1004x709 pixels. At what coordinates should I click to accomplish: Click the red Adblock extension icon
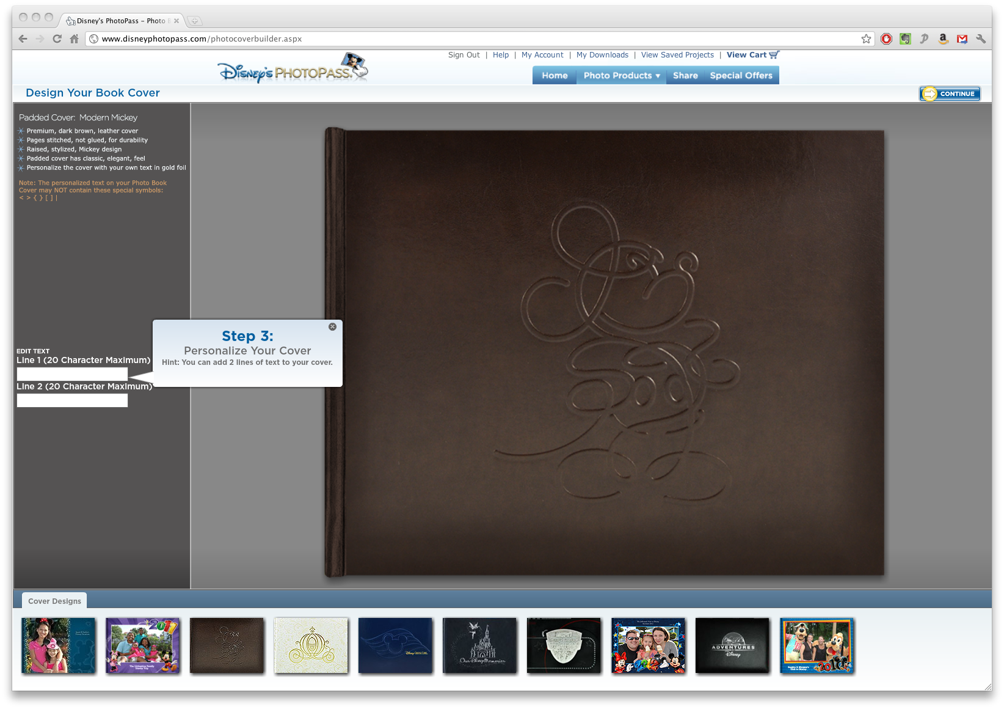[887, 39]
